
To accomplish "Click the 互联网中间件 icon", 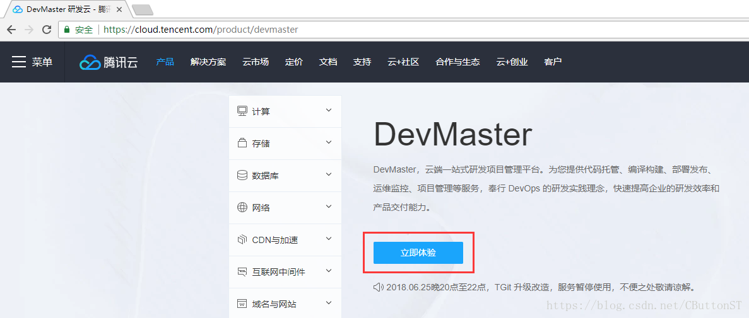I will (242, 272).
